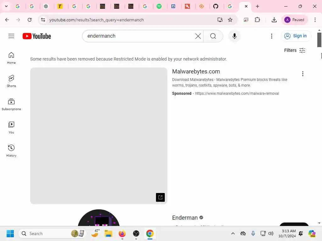Viewport: 322px width, 241px height.
Task: Switch to the red wrench icon tab
Action: [187, 6]
